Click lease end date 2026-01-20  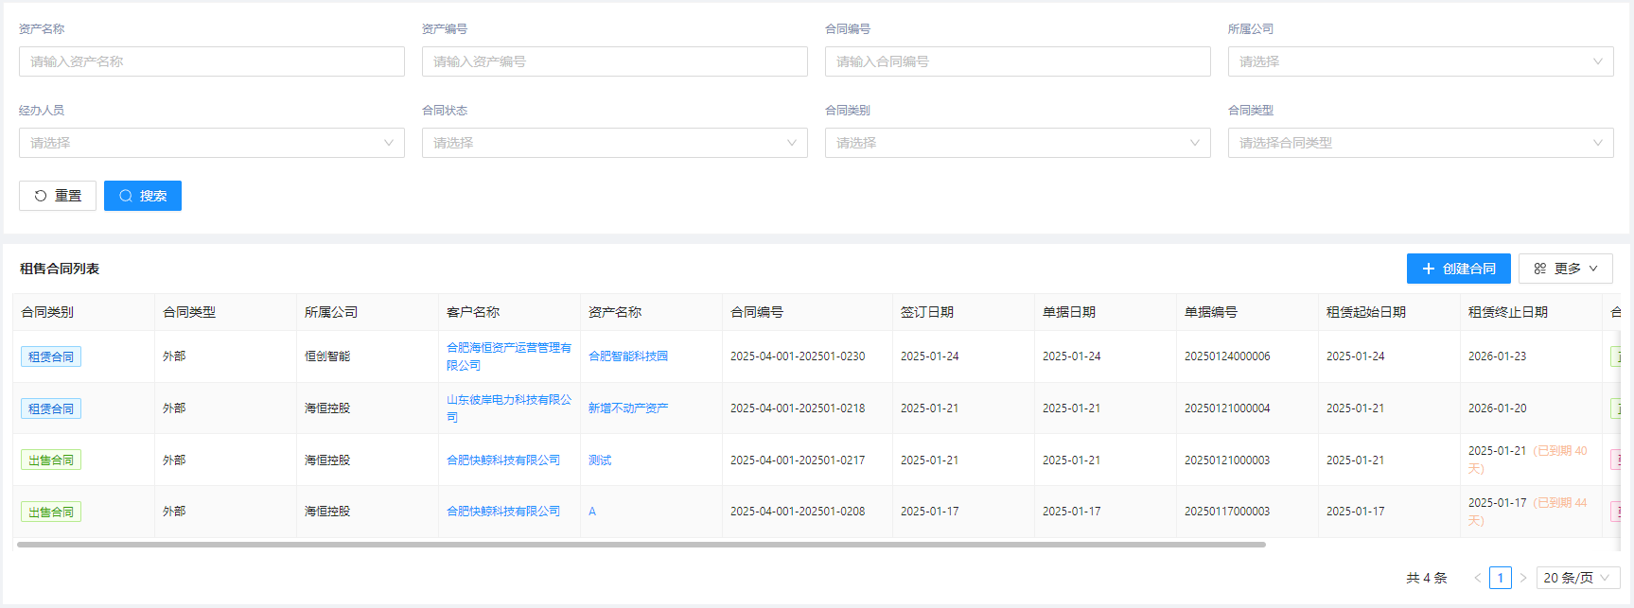coord(1497,408)
